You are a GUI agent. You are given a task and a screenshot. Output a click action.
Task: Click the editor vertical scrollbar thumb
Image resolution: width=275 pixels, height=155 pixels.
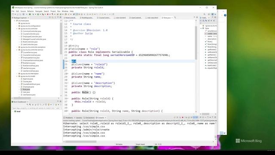click(x=196, y=43)
